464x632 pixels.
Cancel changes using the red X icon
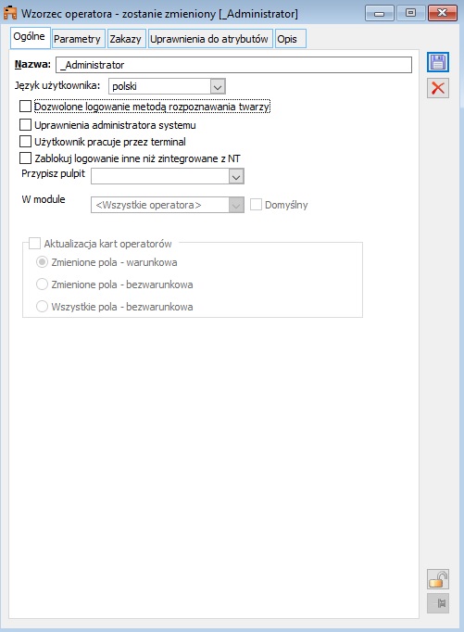[x=438, y=88]
